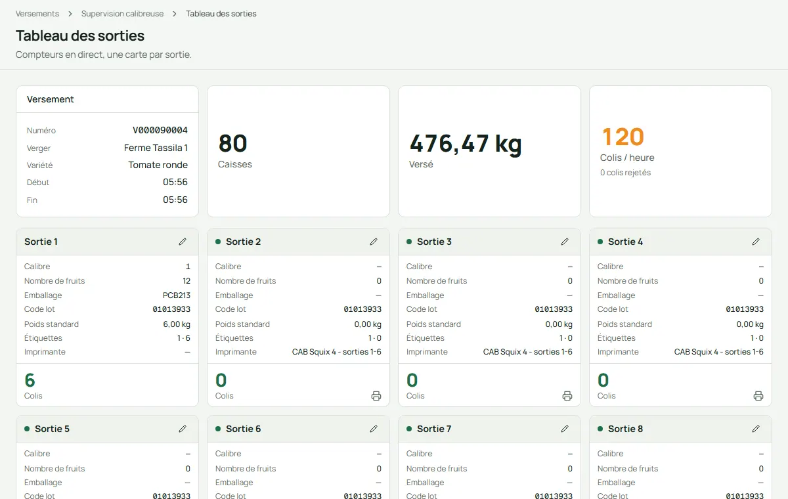Click the pencil icon on Sortie 5

tap(183, 429)
